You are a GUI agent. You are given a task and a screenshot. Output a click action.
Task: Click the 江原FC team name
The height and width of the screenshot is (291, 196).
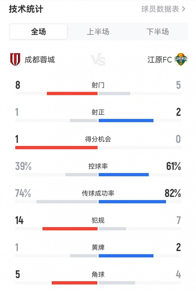point(160,60)
